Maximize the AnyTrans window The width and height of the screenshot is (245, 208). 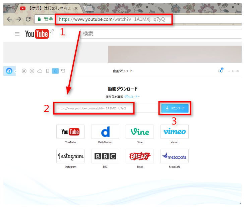tap(233, 71)
